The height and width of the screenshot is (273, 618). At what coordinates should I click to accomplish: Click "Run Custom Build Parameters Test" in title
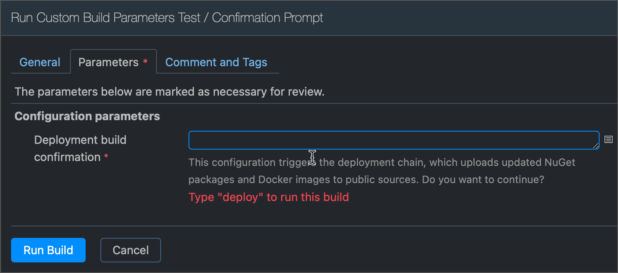pos(106,18)
